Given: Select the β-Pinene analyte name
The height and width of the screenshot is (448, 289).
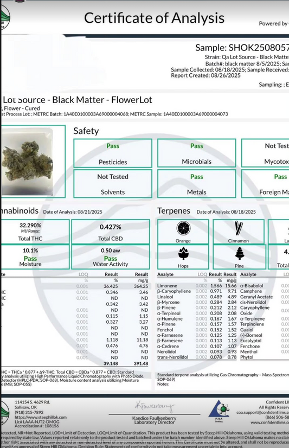Looking at the screenshot, I should point(166,308).
